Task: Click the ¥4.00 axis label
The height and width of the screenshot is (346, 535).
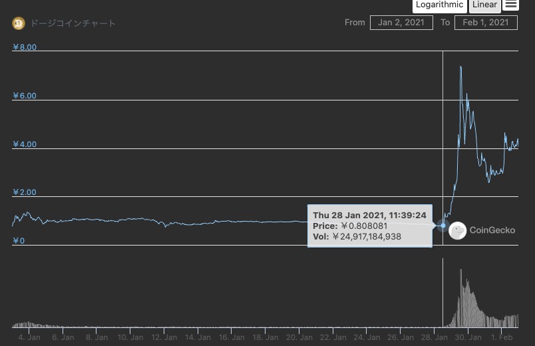Action: [25, 144]
